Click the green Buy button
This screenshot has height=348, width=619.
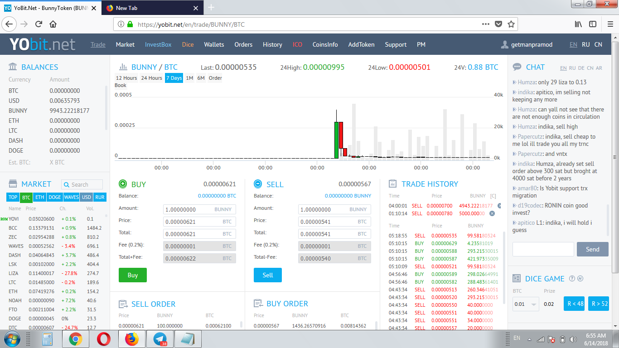tap(133, 275)
